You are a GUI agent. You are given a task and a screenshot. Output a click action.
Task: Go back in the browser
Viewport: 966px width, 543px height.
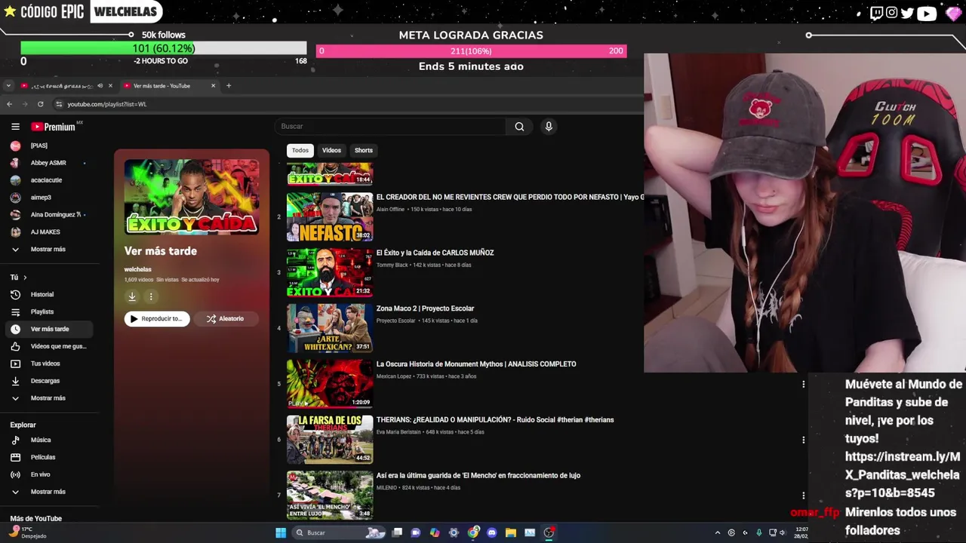pos(9,104)
